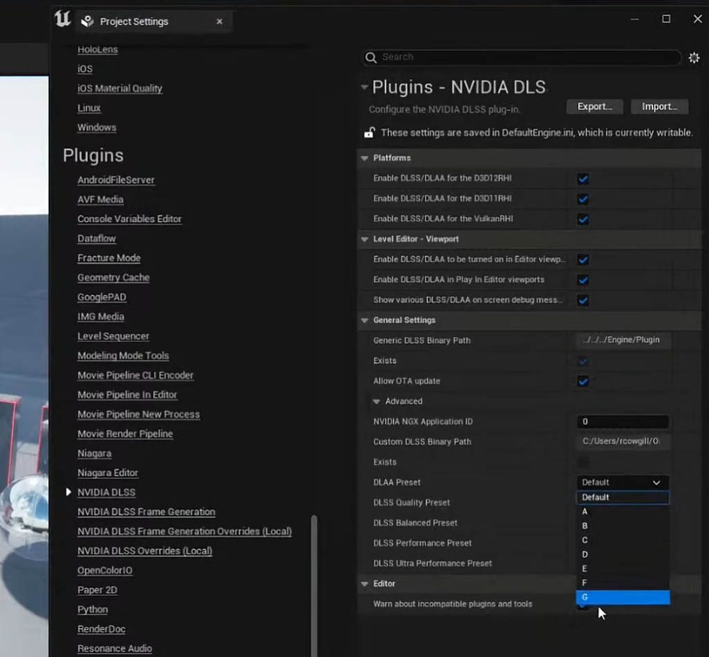The width and height of the screenshot is (709, 657).
Task: Toggle Allow OTA update checkbox
Action: (583, 381)
